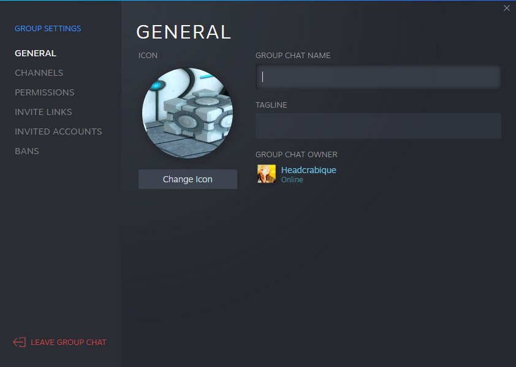View the Bans section
Screen dimensions: 516x367
click(x=26, y=151)
